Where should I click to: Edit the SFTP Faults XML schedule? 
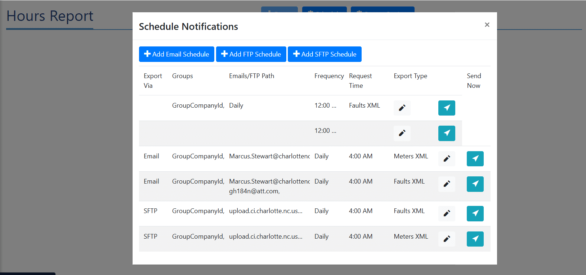[x=447, y=213]
